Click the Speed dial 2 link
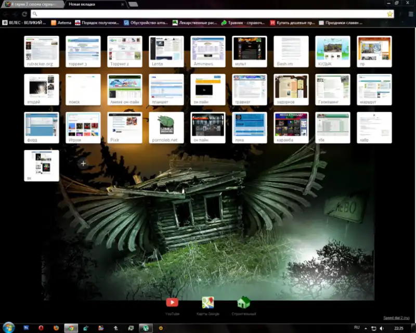 click(396, 317)
